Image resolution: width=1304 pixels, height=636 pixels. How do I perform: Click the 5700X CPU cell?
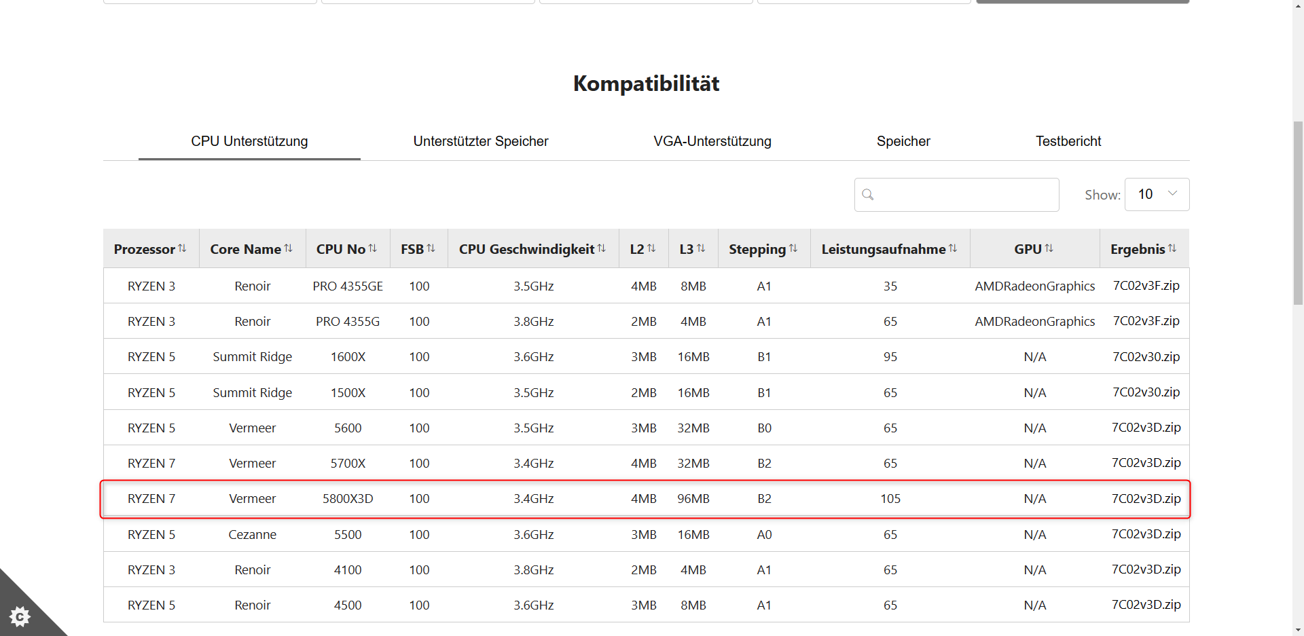coord(348,463)
